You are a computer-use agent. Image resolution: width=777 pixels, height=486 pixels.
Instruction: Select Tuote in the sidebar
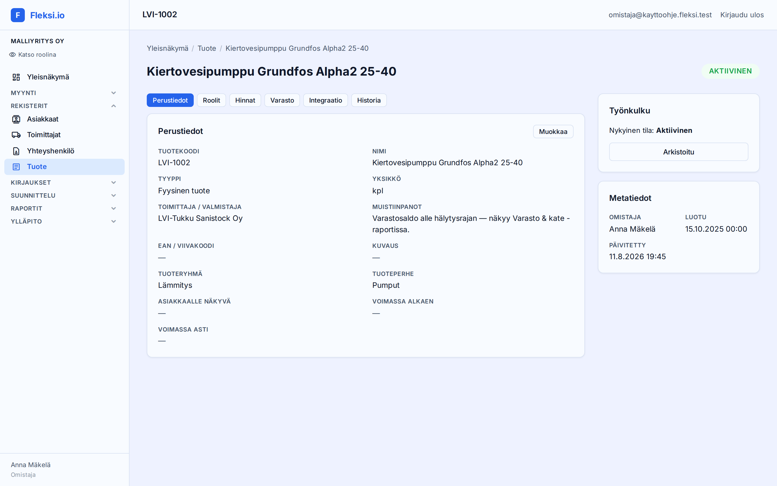pyautogui.click(x=64, y=167)
